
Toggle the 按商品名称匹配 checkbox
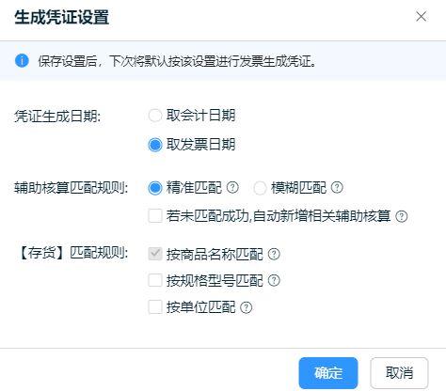coord(155,254)
